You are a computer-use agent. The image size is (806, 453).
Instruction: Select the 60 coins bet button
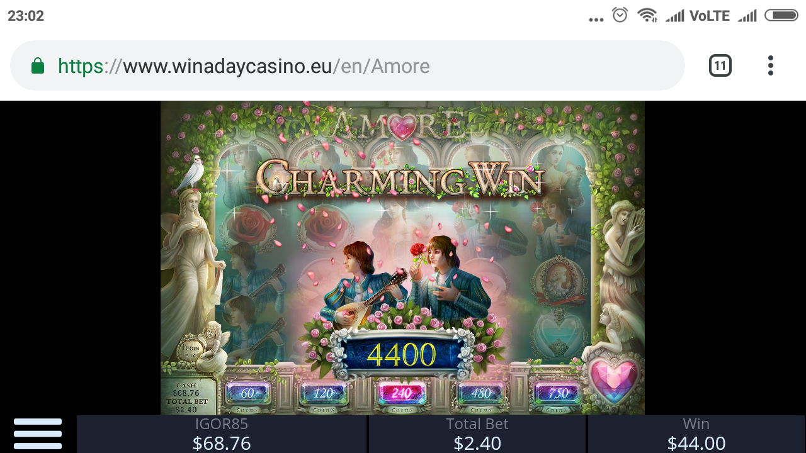click(x=248, y=393)
